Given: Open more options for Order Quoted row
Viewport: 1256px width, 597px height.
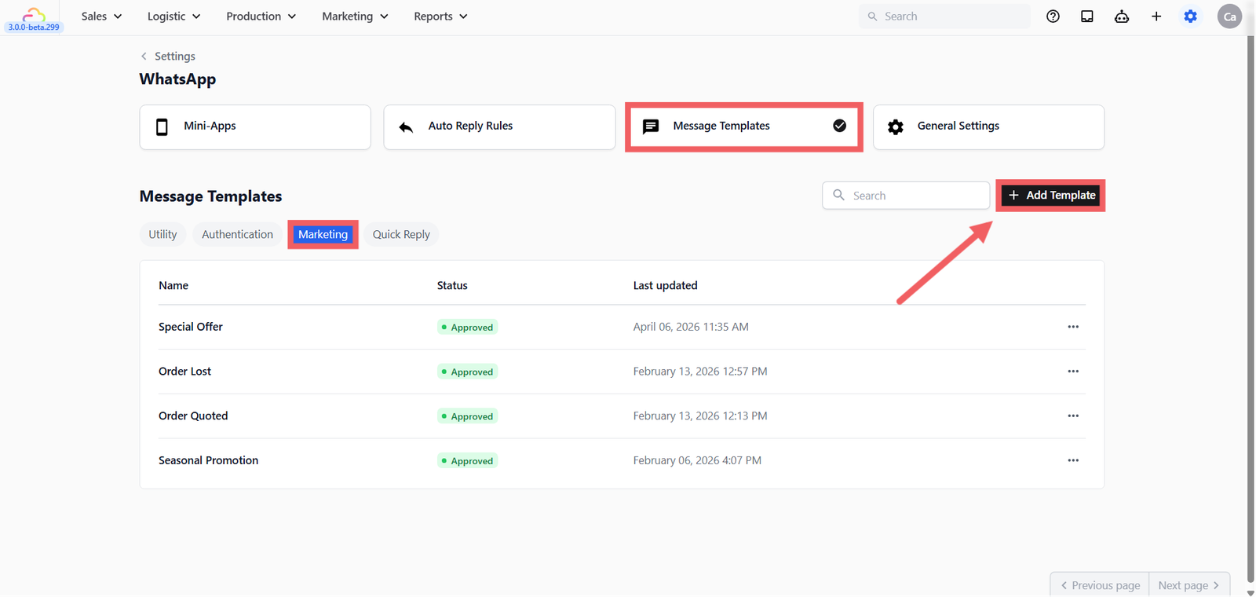Looking at the screenshot, I should 1073,416.
